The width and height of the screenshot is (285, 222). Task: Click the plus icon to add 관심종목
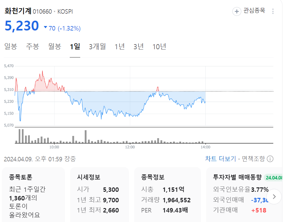[237, 11]
